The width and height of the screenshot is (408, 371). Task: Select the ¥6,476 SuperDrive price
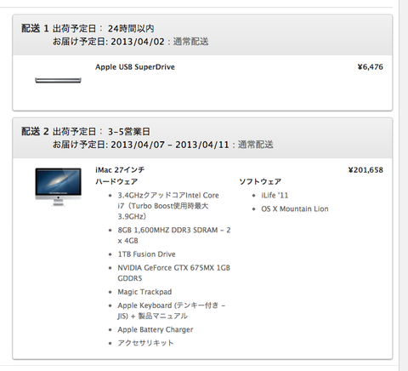point(370,67)
